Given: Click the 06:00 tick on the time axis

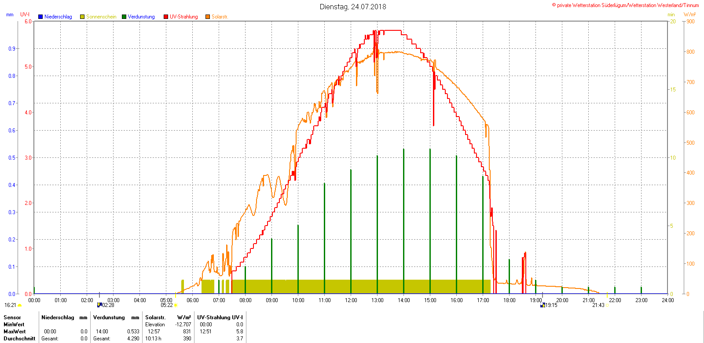Looking at the screenshot, I should 193,300.
